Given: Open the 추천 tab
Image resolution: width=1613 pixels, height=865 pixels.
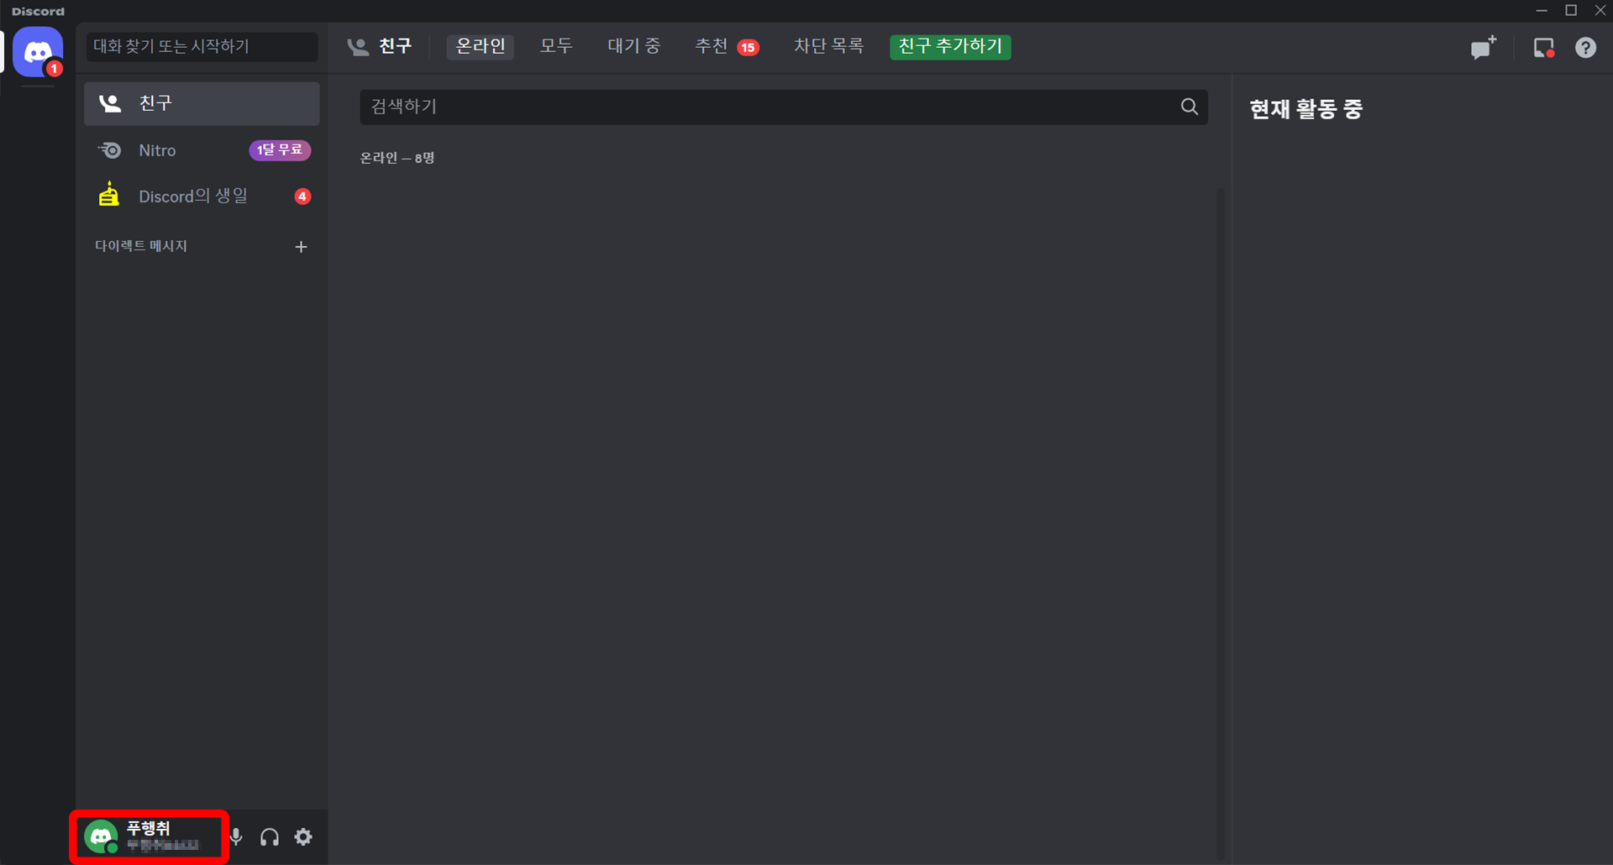Looking at the screenshot, I should coord(727,46).
